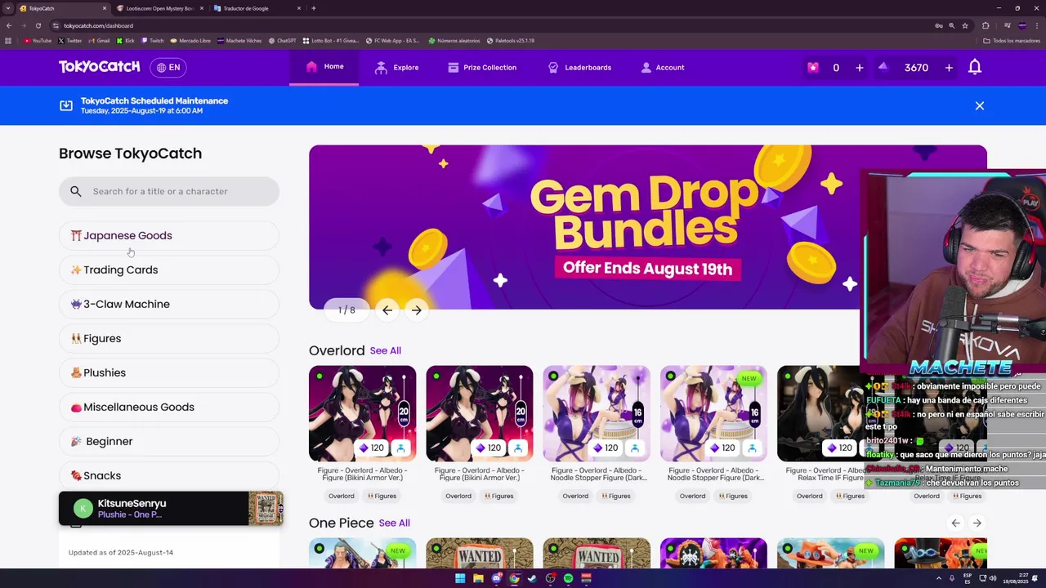The width and height of the screenshot is (1046, 588).
Task: Reload the page
Action: 38,25
